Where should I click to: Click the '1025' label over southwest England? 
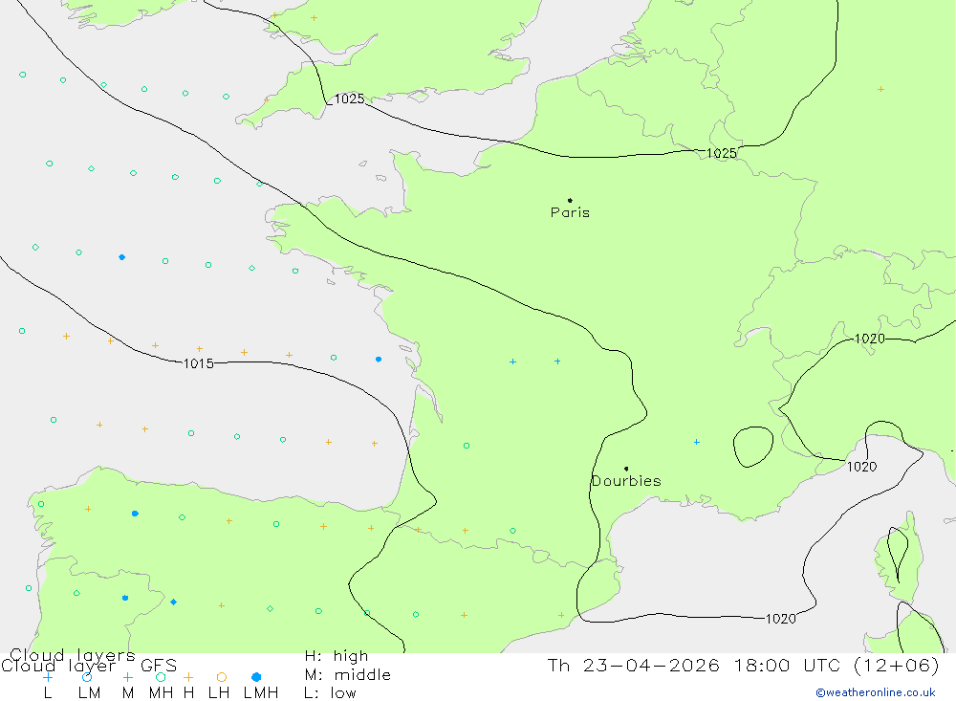[x=349, y=99]
